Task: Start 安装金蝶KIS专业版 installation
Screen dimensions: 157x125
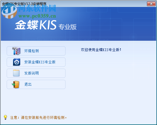Action: click(x=36, y=62)
